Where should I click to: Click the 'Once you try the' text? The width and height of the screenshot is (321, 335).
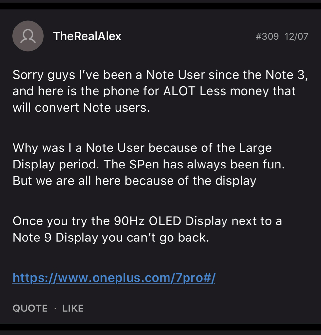point(62,221)
